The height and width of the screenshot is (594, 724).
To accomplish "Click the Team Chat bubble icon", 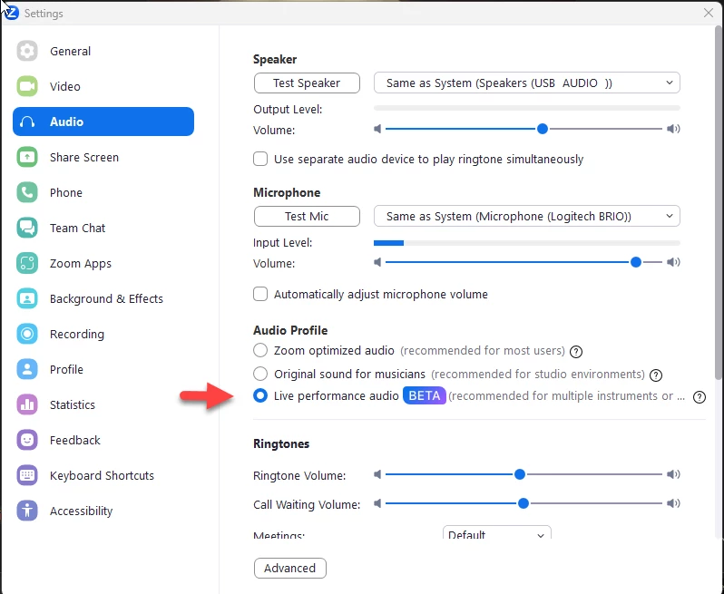I will (27, 228).
